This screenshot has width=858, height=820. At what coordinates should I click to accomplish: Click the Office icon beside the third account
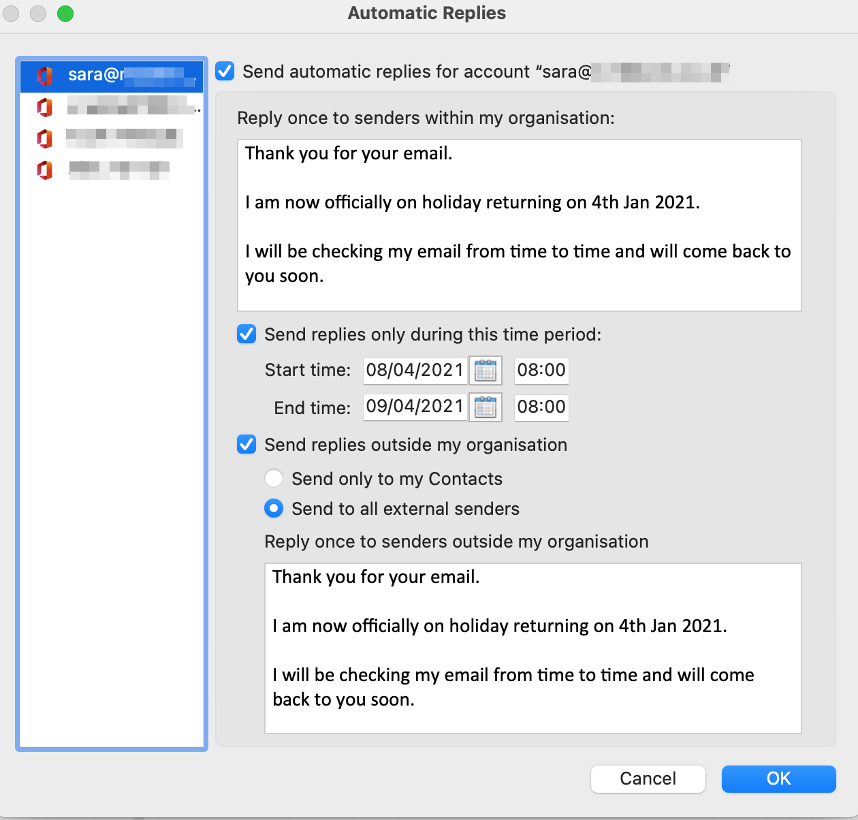tap(44, 138)
